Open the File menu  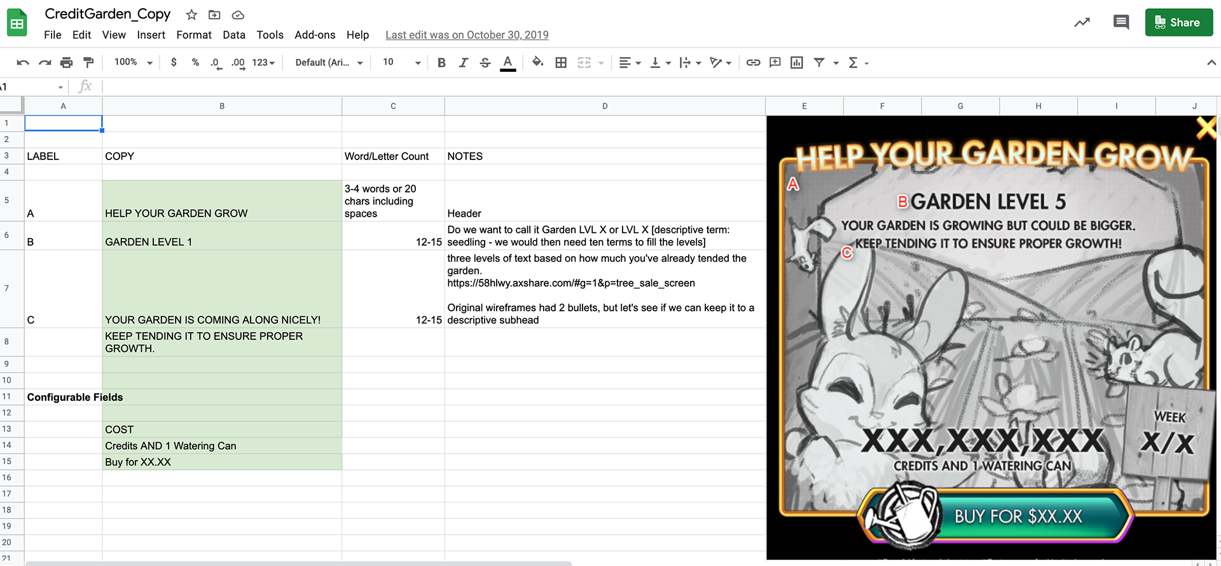point(53,35)
